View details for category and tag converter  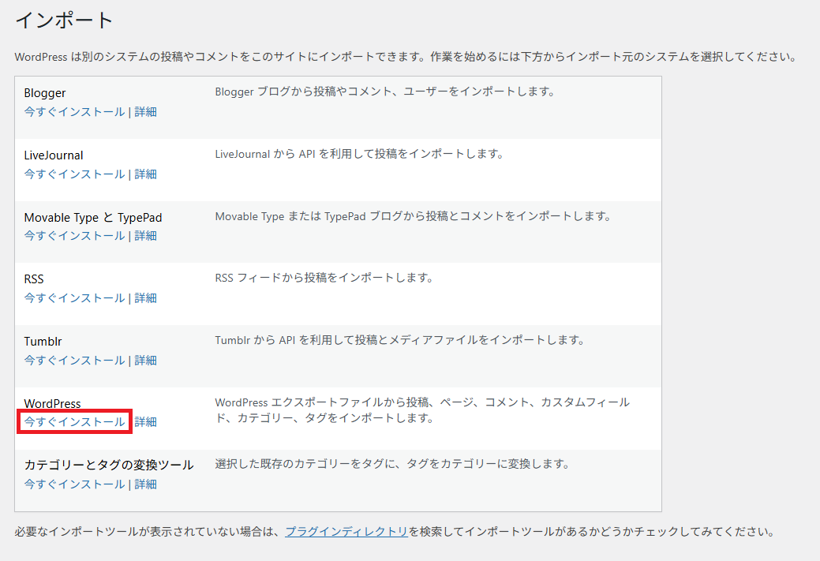click(145, 484)
